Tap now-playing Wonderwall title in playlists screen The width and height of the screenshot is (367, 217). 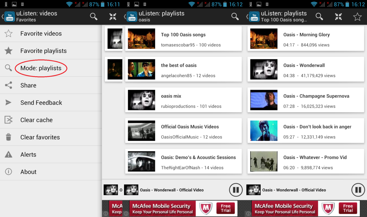tap(172, 190)
